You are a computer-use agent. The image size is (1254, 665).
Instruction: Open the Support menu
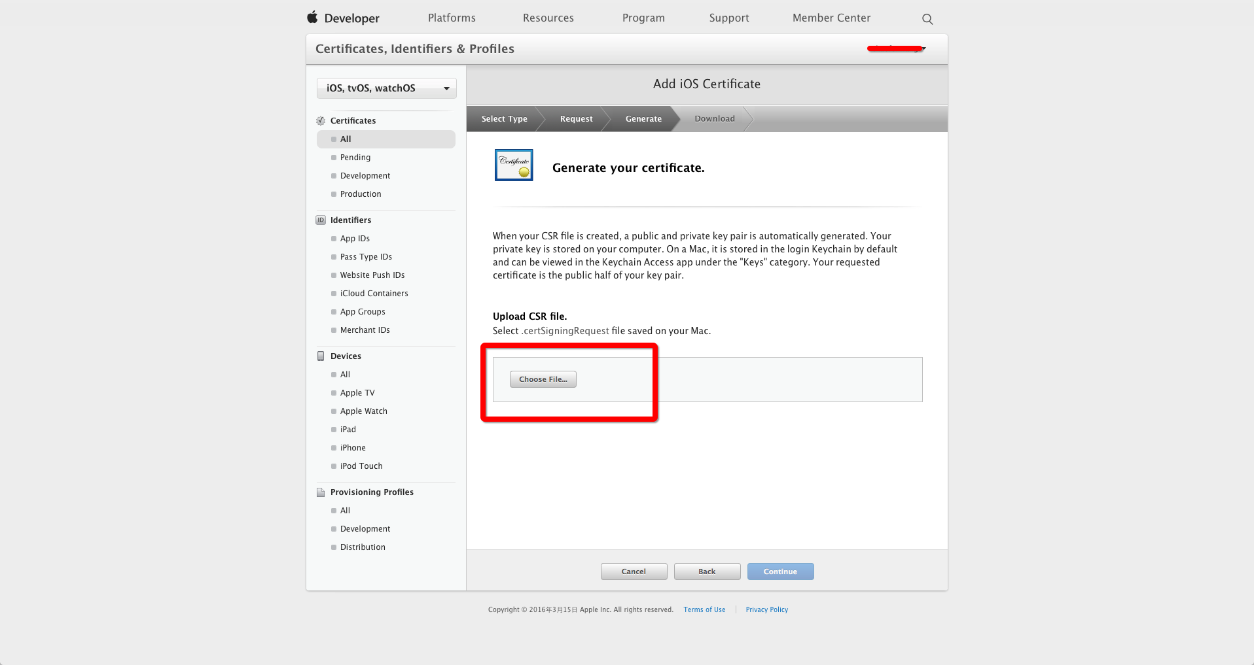[x=729, y=18]
